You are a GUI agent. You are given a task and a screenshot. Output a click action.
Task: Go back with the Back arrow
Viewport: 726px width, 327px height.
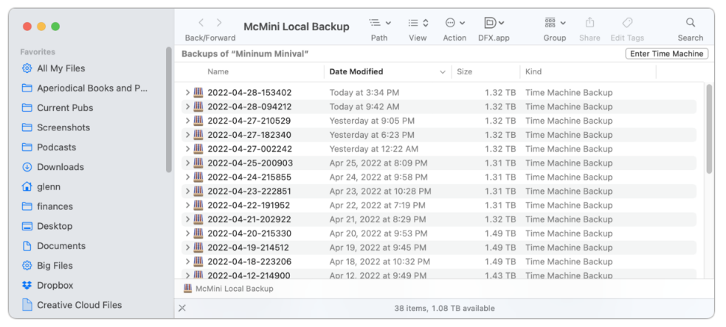coord(201,23)
